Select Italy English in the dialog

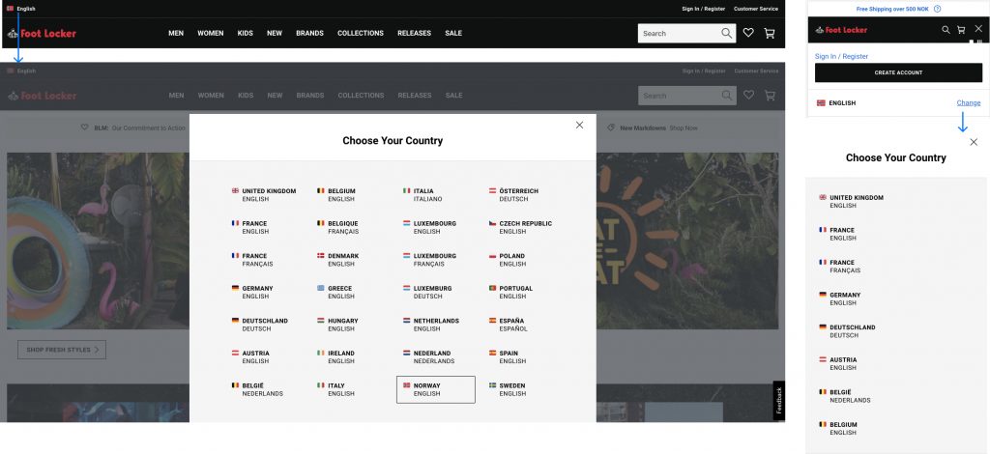[x=335, y=389]
